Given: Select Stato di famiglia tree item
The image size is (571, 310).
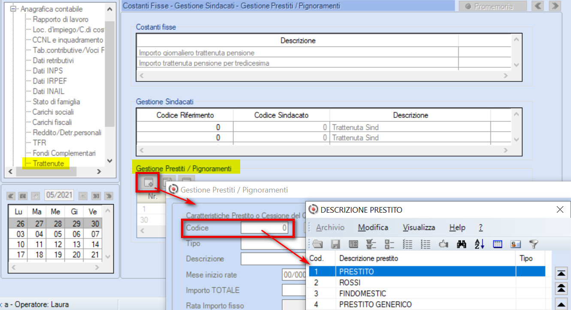Looking at the screenshot, I should (x=56, y=102).
